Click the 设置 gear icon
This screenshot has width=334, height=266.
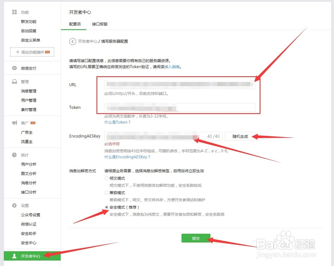click(x=14, y=205)
